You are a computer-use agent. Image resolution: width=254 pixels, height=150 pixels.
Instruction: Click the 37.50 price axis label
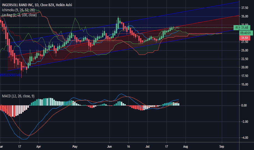[245, 8]
